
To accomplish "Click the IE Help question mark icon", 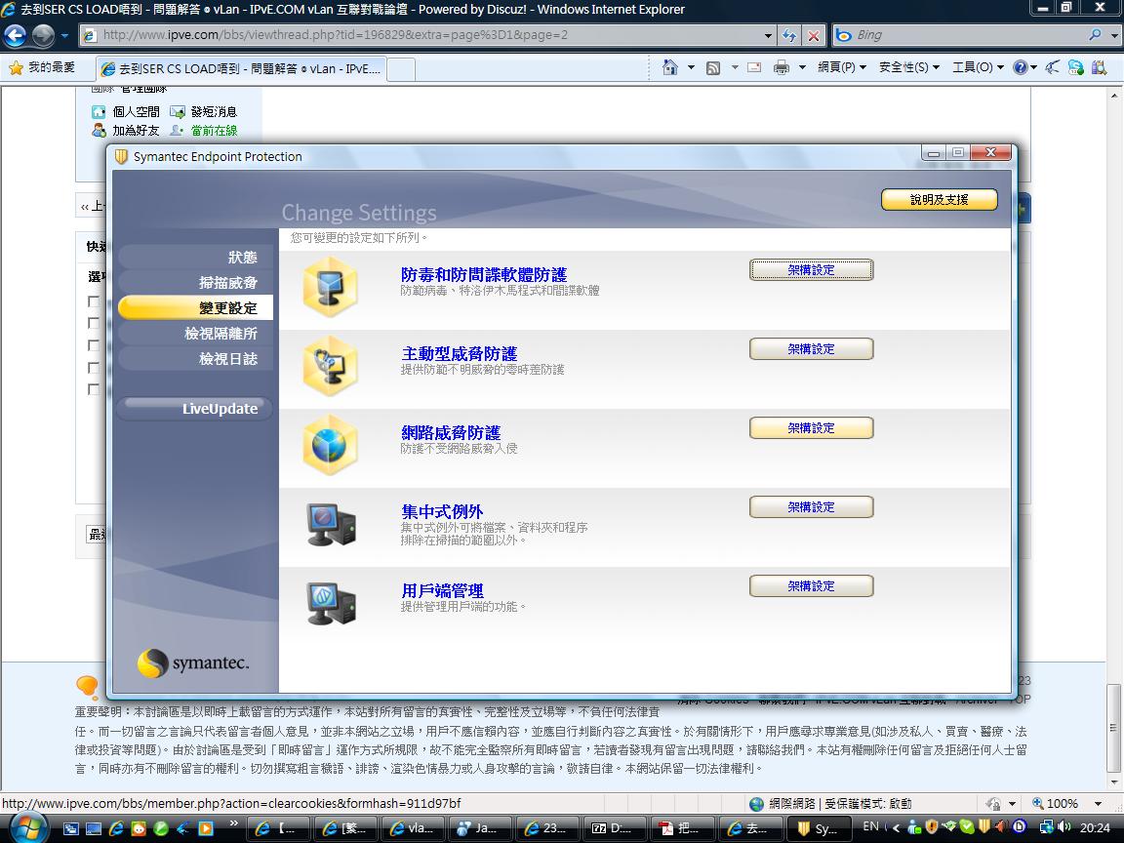I will coord(1020,67).
